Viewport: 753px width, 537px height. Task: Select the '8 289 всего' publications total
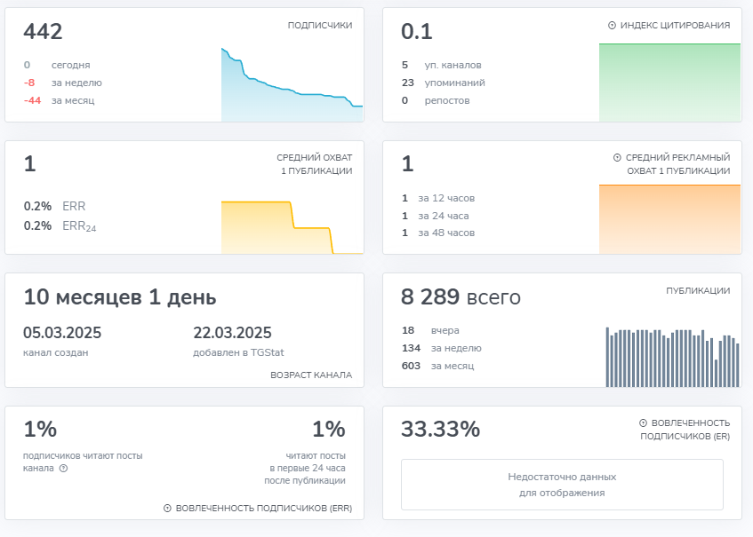click(x=461, y=297)
